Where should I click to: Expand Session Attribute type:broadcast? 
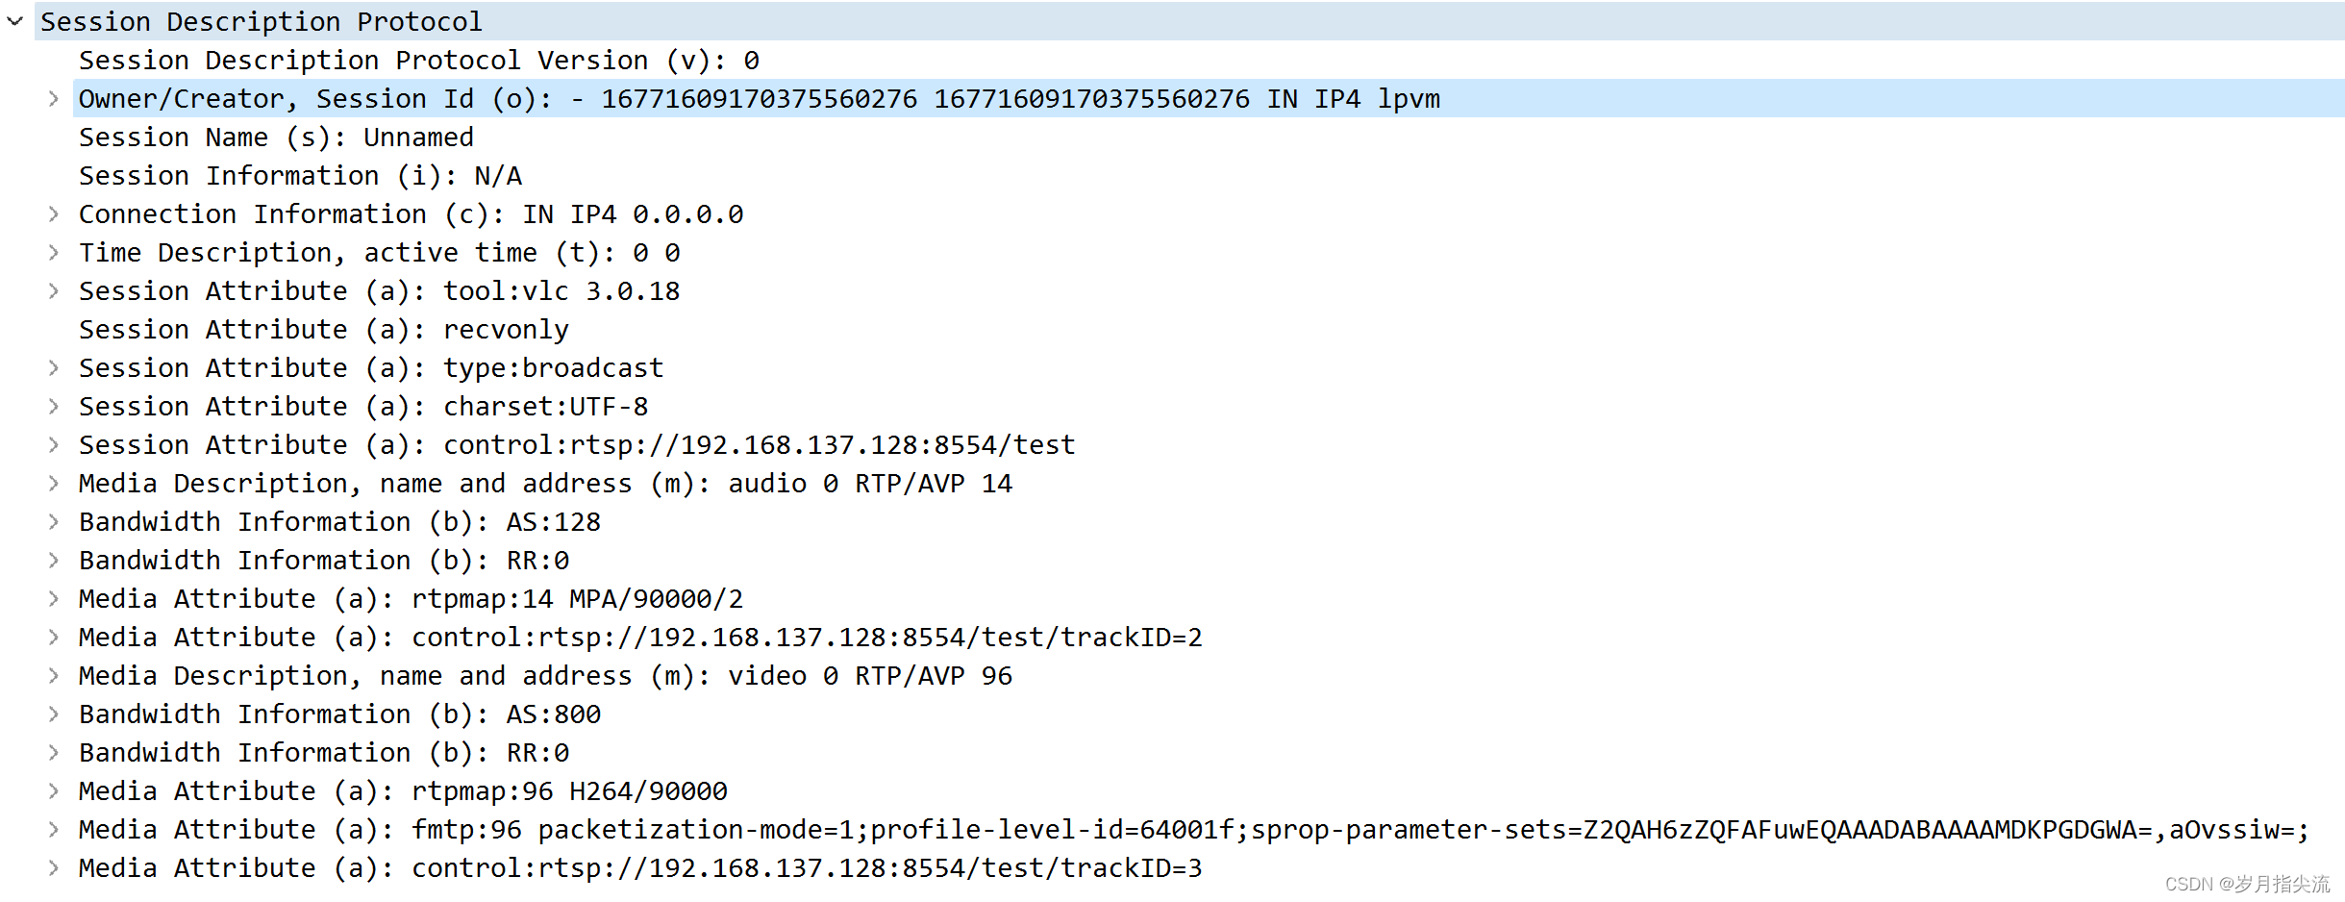[x=54, y=367]
